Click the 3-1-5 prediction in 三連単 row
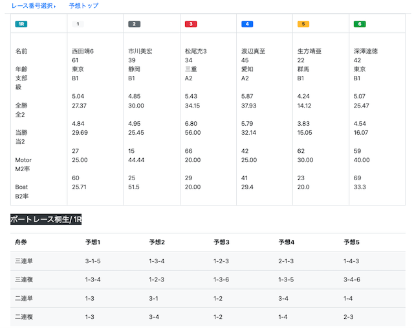The width and height of the screenshot is (414, 328). pyautogui.click(x=93, y=261)
